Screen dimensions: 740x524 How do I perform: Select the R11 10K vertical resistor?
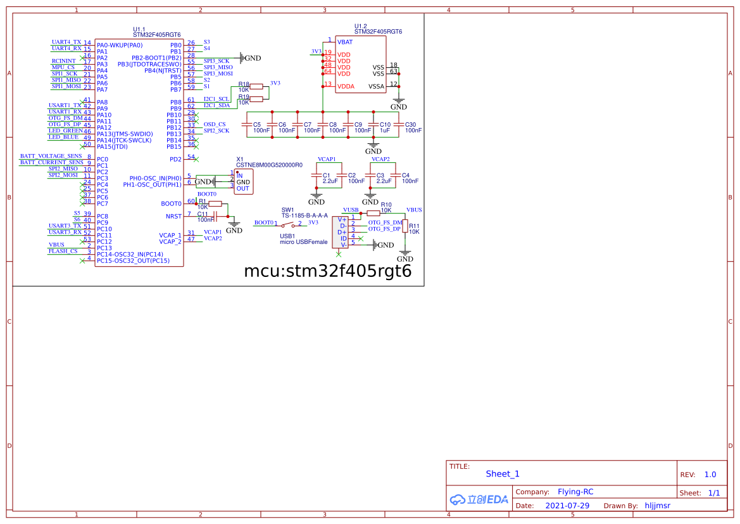[x=405, y=226]
